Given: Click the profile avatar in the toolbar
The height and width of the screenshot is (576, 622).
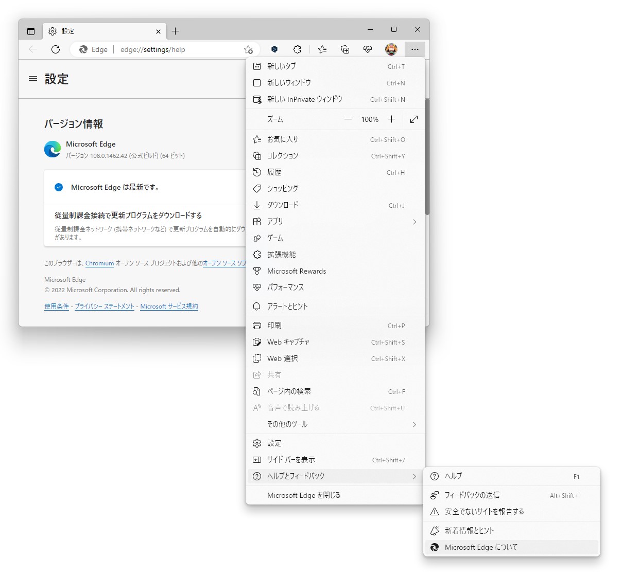Looking at the screenshot, I should (x=391, y=49).
